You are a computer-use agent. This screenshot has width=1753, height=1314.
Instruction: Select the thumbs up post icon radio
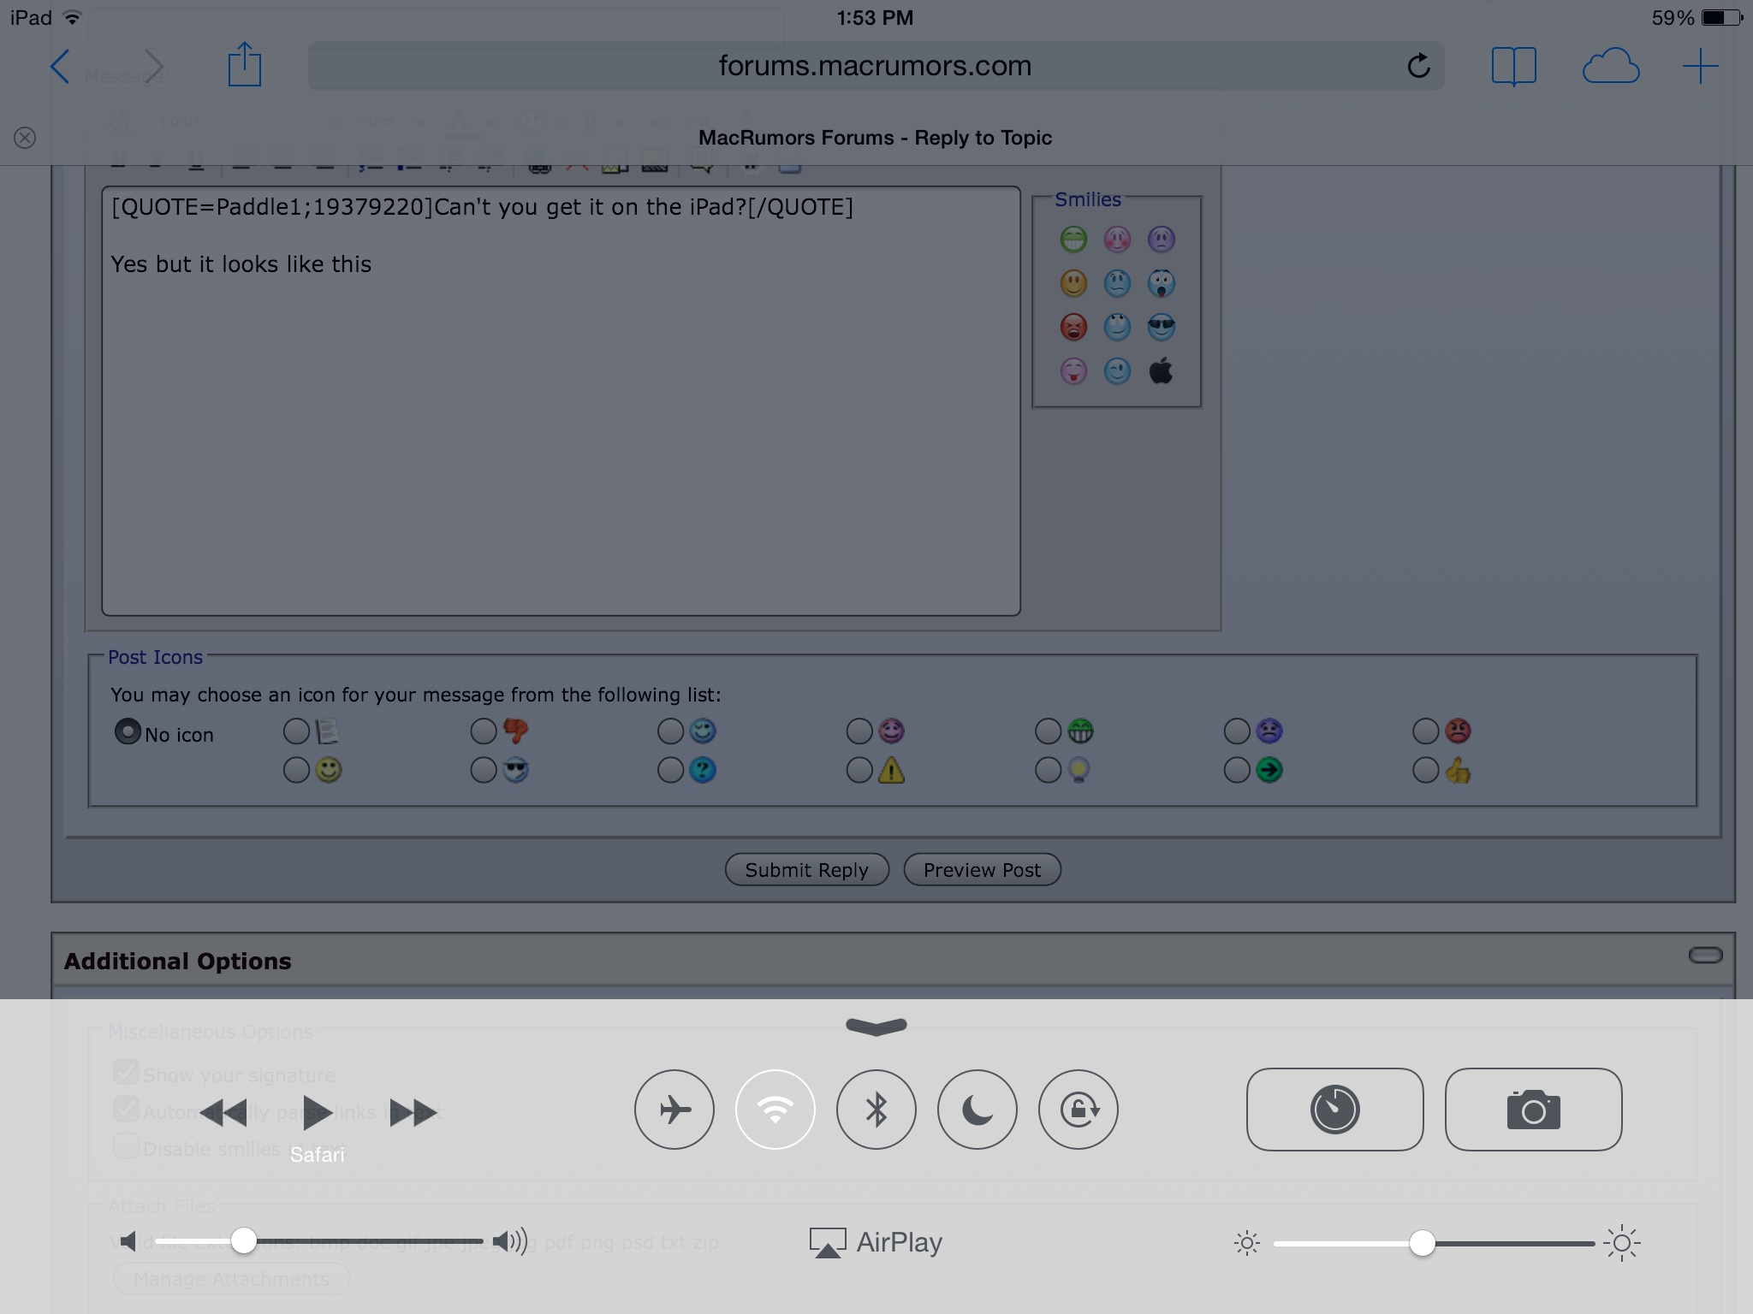pos(1425,771)
